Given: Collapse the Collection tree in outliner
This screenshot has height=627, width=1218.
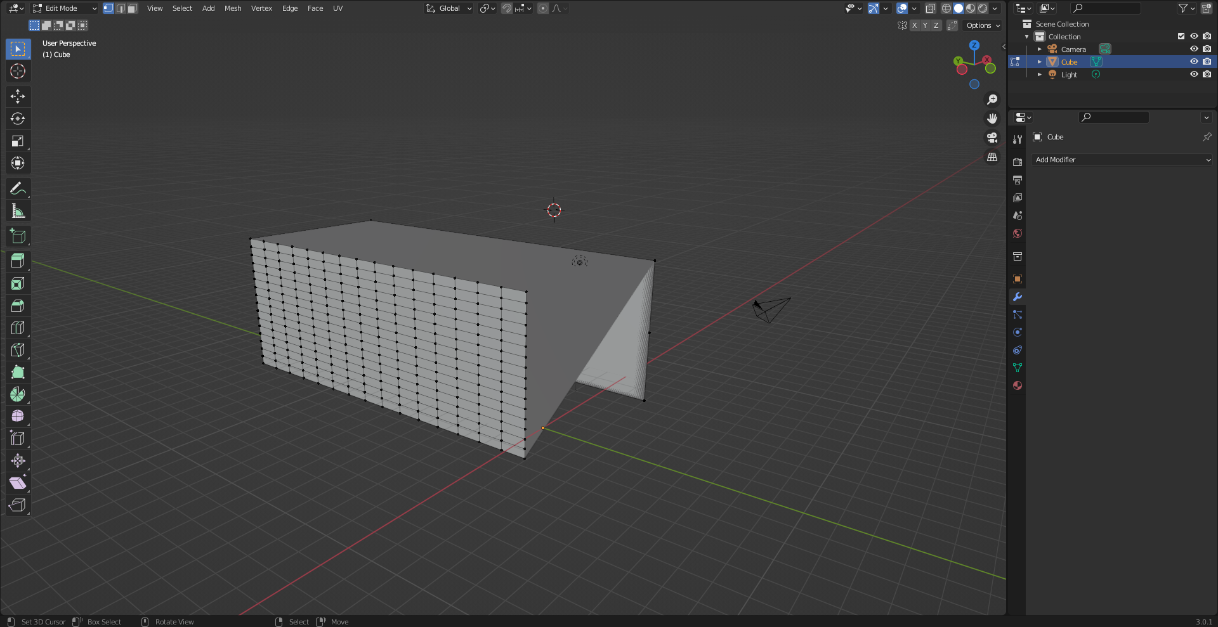Looking at the screenshot, I should tap(1026, 36).
